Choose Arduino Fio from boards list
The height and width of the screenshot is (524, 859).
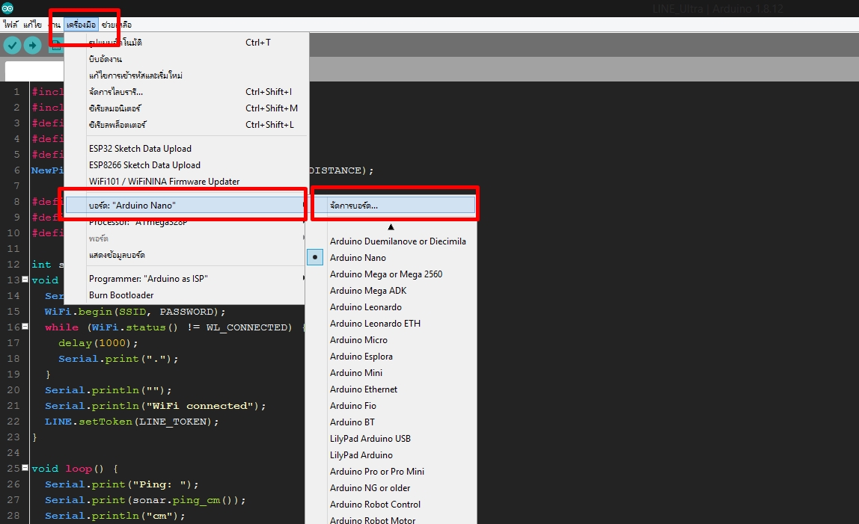click(x=353, y=406)
